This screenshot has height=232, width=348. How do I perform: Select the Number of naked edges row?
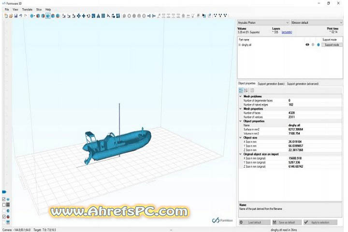290,105
